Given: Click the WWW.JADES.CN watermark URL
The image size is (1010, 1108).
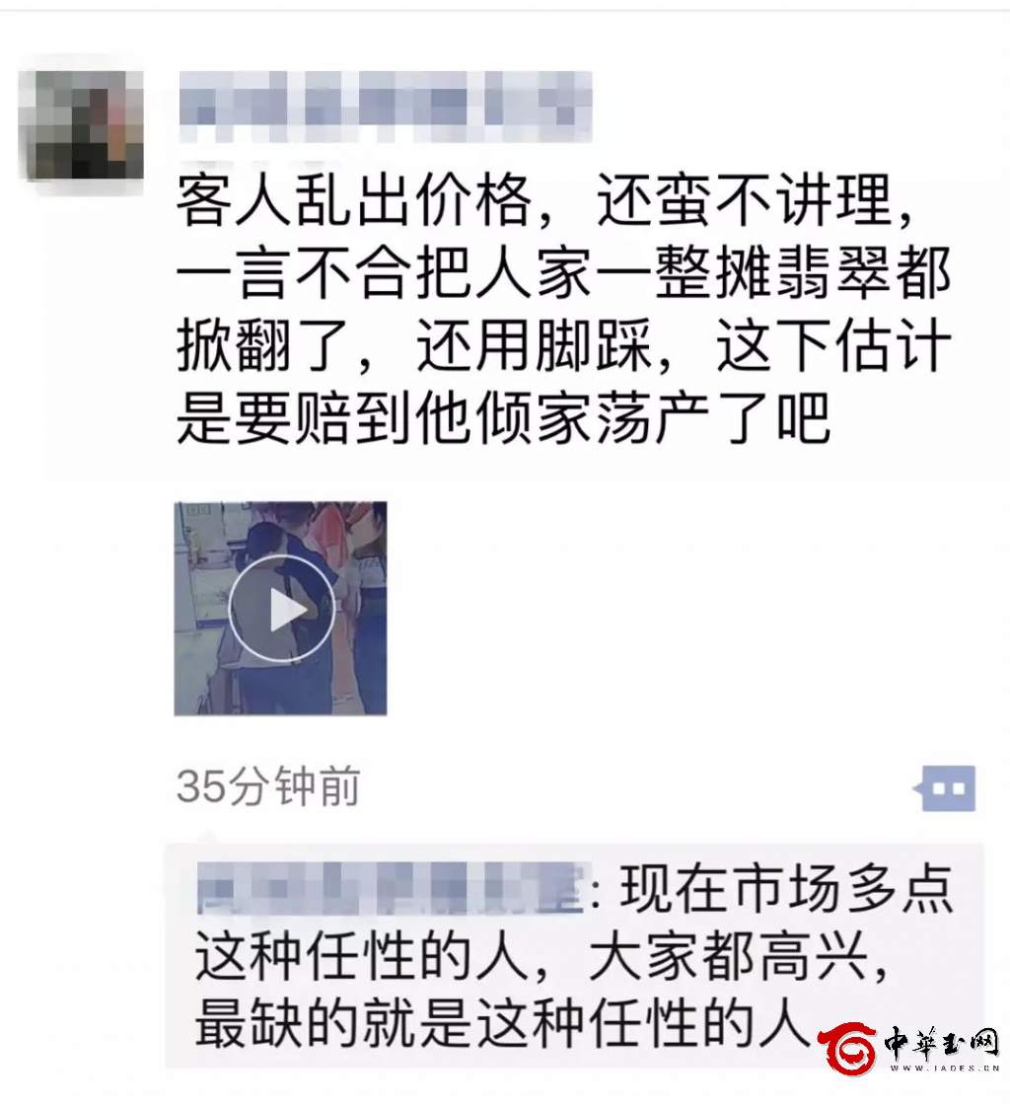Looking at the screenshot, I should (945, 1068).
